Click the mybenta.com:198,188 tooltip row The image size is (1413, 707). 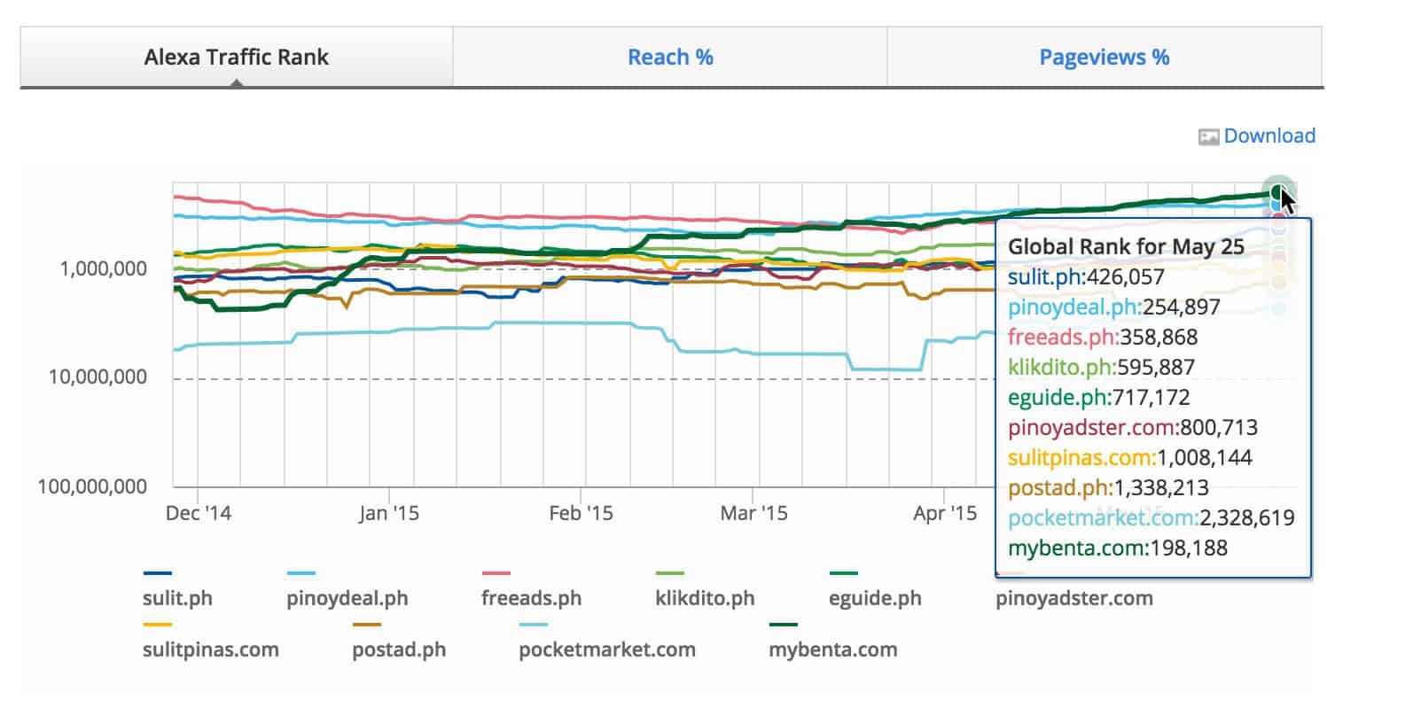(1118, 548)
